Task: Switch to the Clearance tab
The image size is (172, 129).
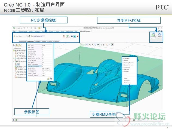Action: 38,41
